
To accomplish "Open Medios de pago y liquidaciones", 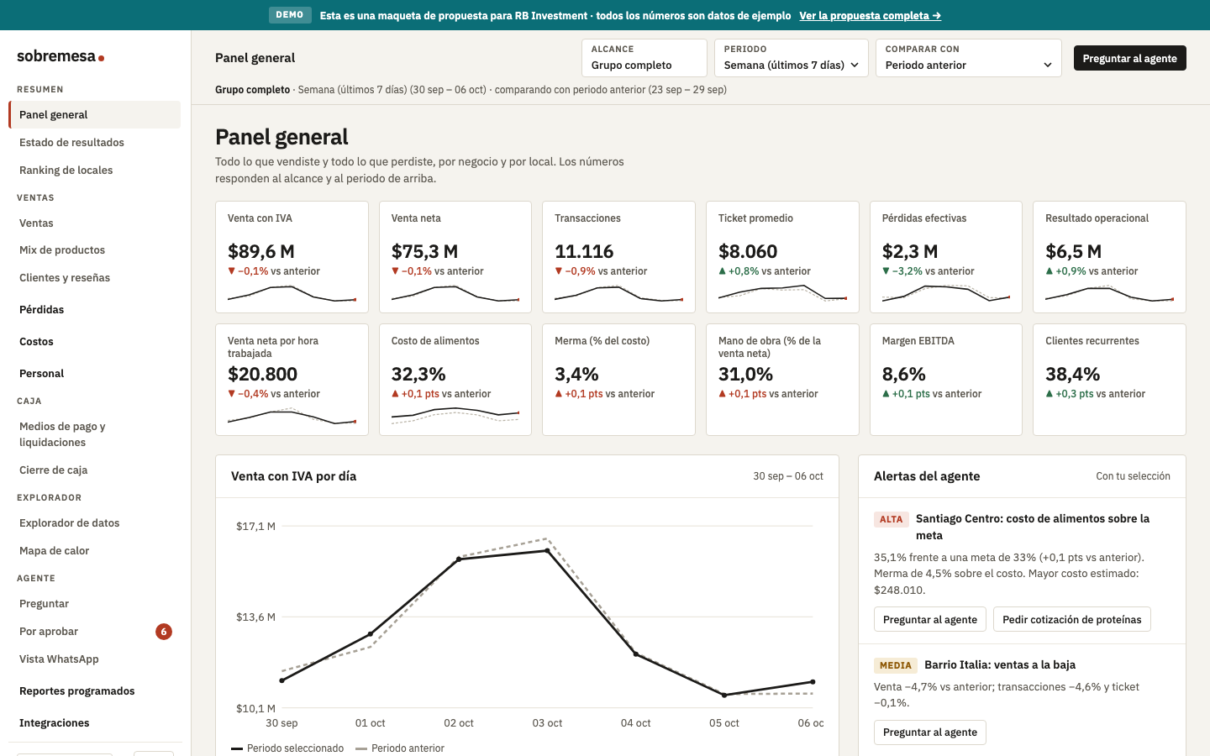I will pyautogui.click(x=95, y=434).
